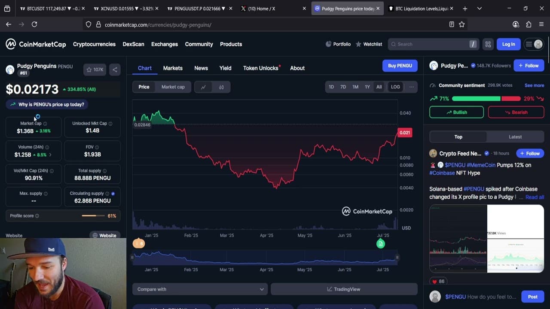Viewport: 550px width, 309px height.
Task: Switch to candlestick chart view
Action: [221, 87]
